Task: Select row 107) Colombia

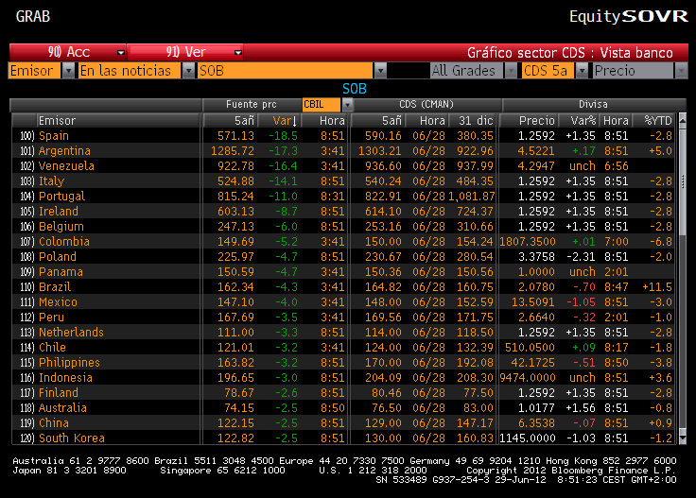Action: tap(342, 241)
